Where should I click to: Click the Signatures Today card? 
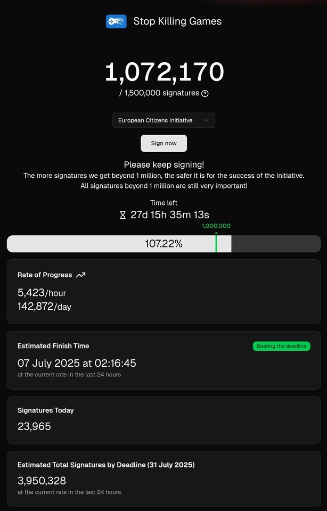[163, 420]
